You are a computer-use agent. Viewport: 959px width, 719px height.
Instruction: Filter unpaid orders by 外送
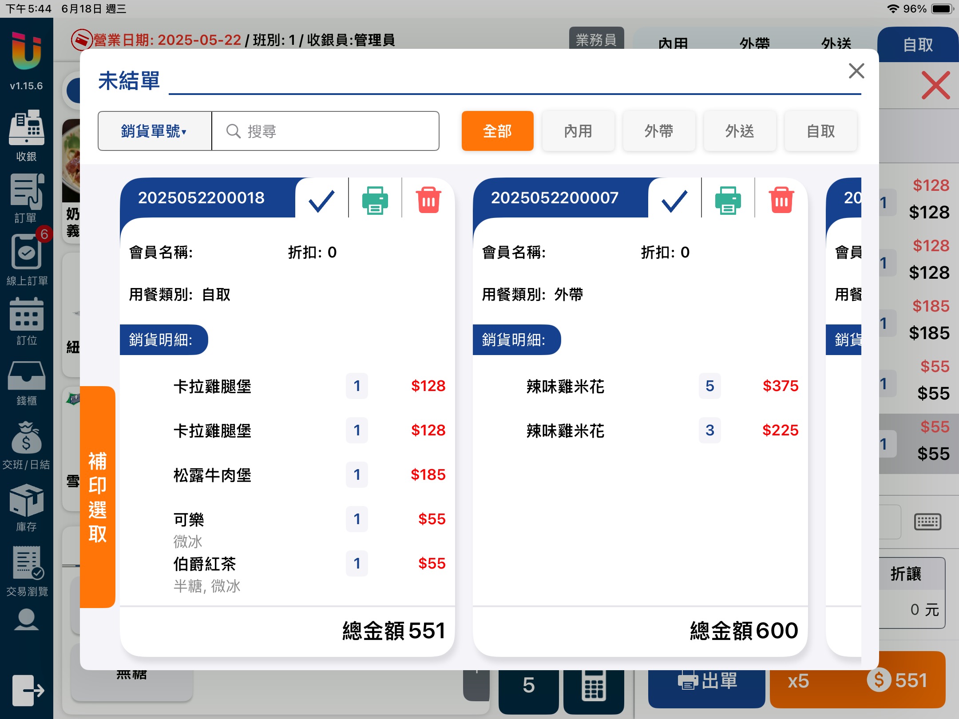coord(740,131)
